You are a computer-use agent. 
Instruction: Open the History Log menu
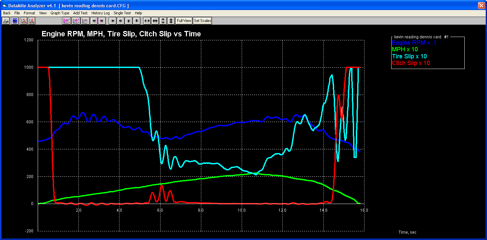100,13
